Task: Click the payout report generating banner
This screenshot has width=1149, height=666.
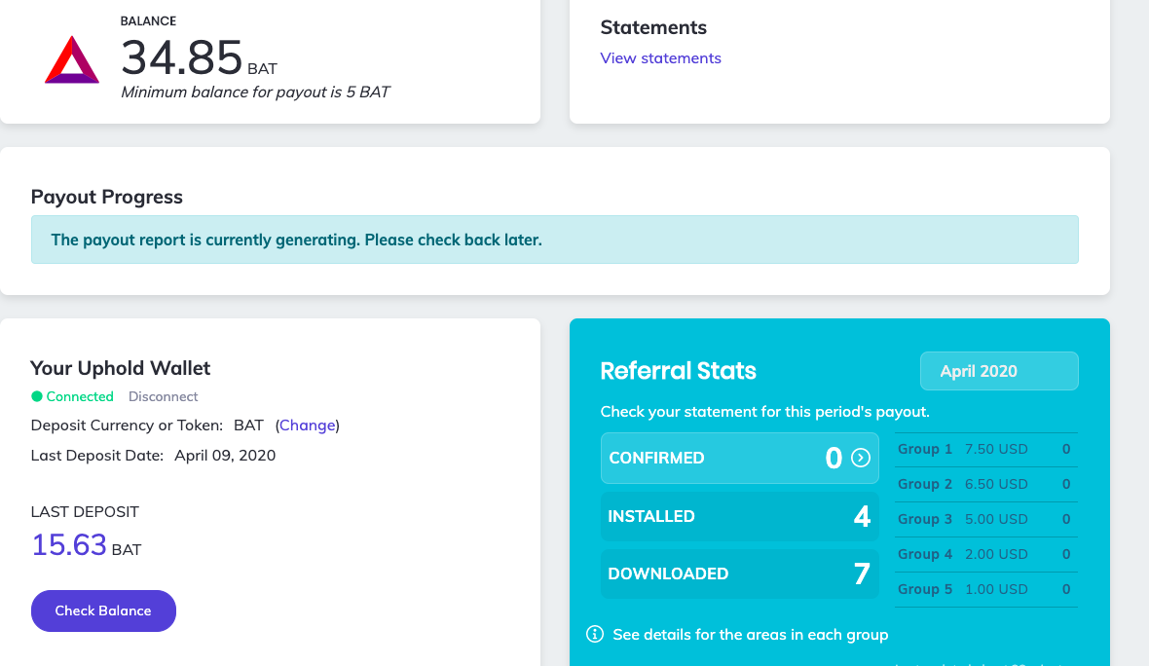Action: (554, 240)
